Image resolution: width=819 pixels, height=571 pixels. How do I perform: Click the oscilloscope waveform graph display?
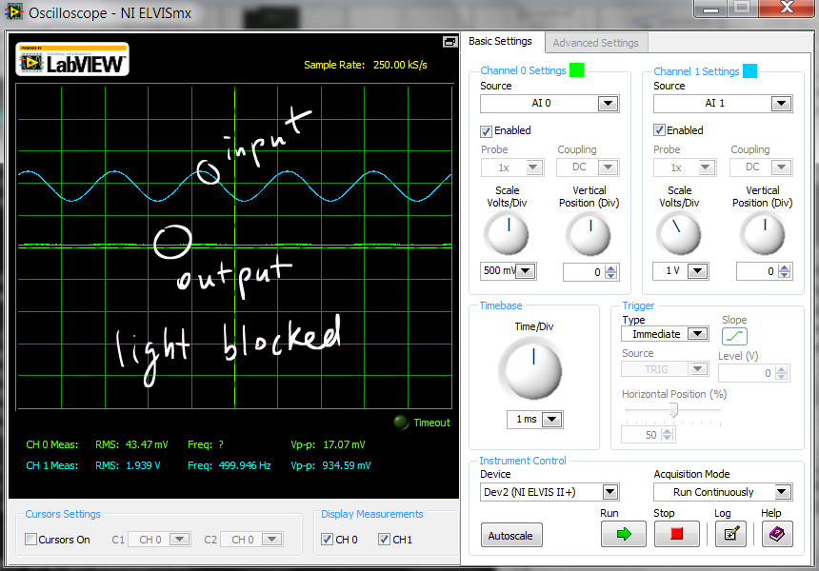pyautogui.click(x=234, y=247)
